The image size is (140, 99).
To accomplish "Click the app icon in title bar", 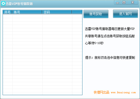I will [3, 3].
